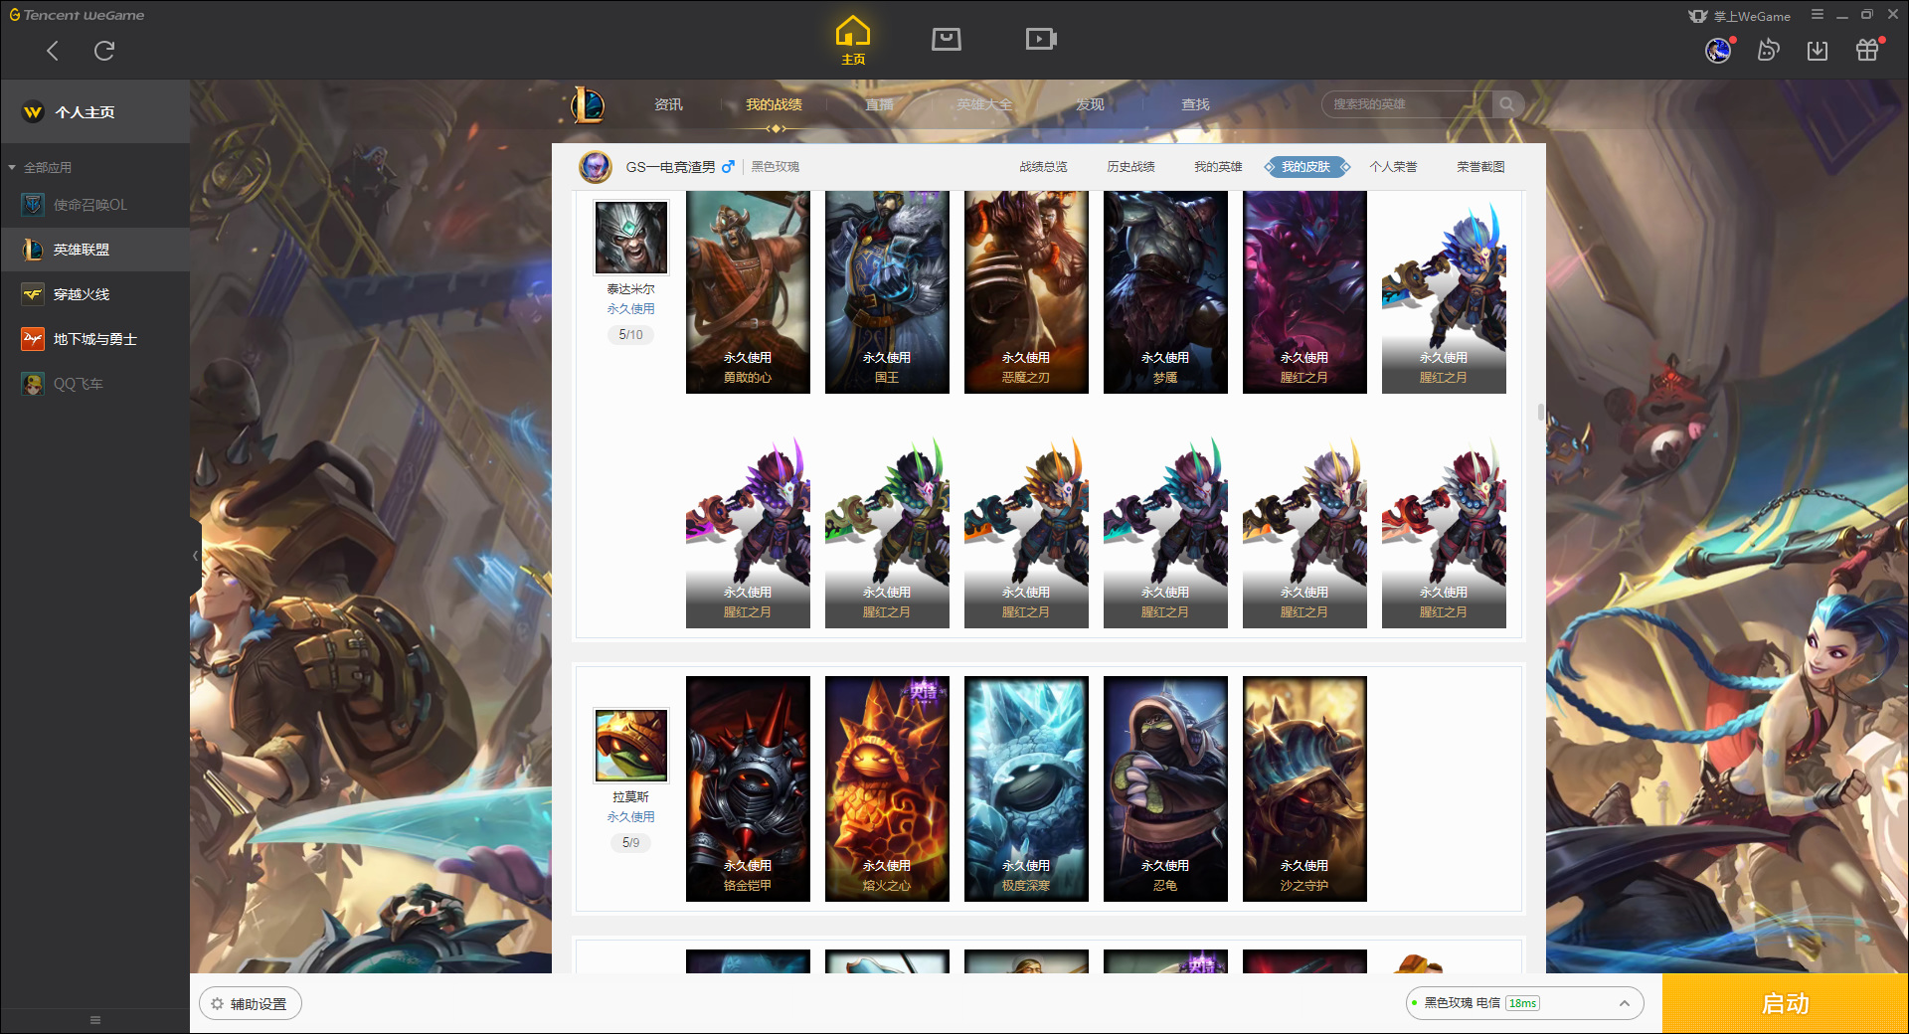Select 地下城与勇士 game entry

click(95, 339)
